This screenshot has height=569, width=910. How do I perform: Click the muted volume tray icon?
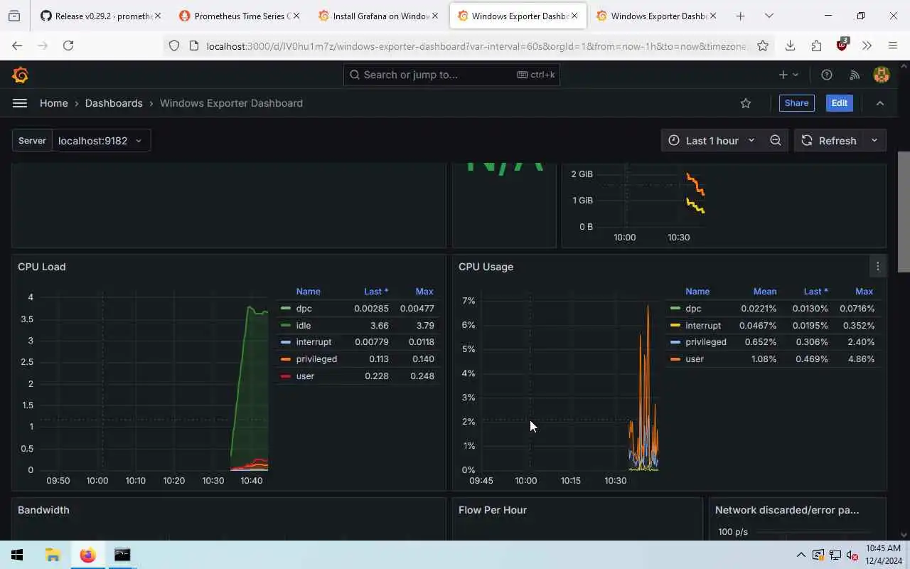852,555
